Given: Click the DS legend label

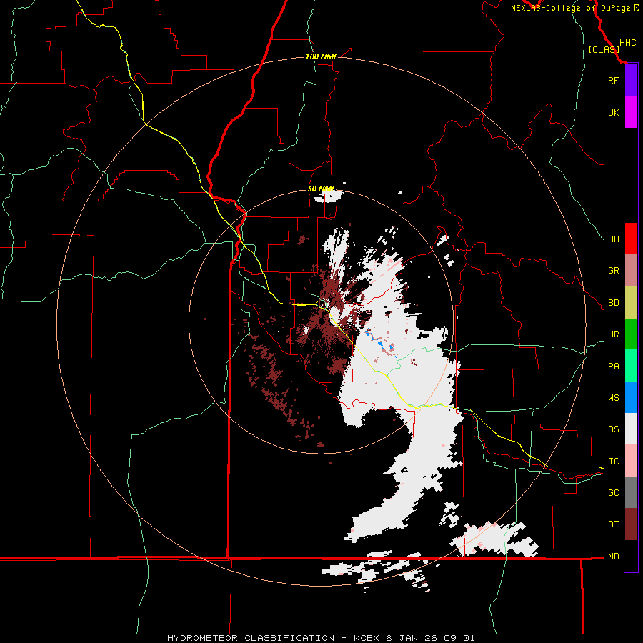Looking at the screenshot, I should click(613, 429).
